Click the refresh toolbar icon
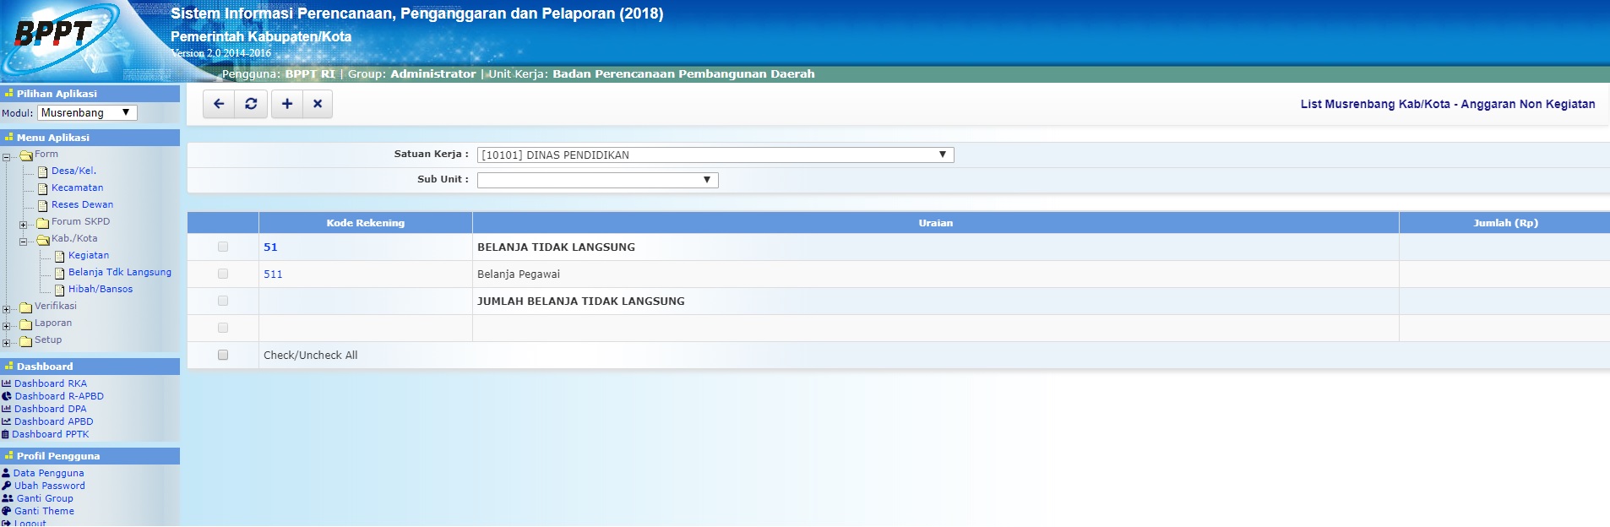The height and width of the screenshot is (527, 1610). (x=251, y=104)
